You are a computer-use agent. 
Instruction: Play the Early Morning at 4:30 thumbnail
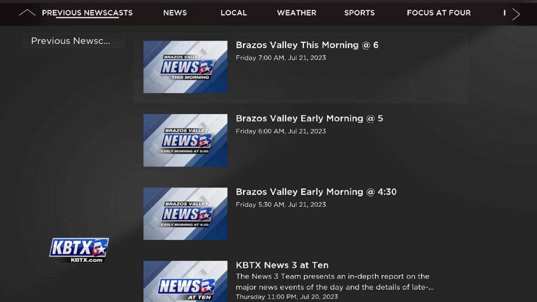(x=185, y=214)
